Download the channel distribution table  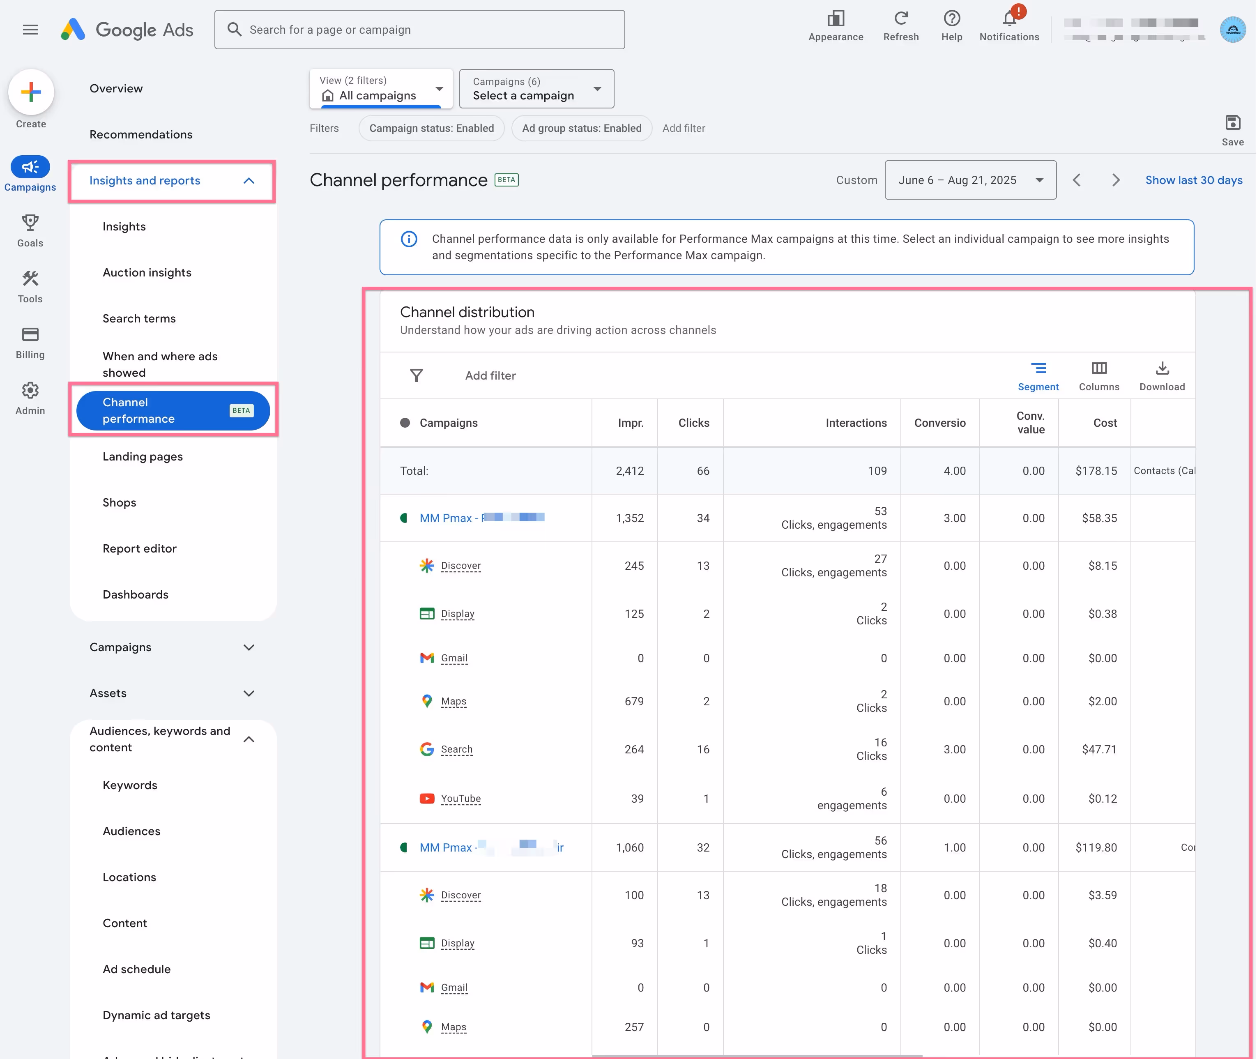click(1162, 376)
